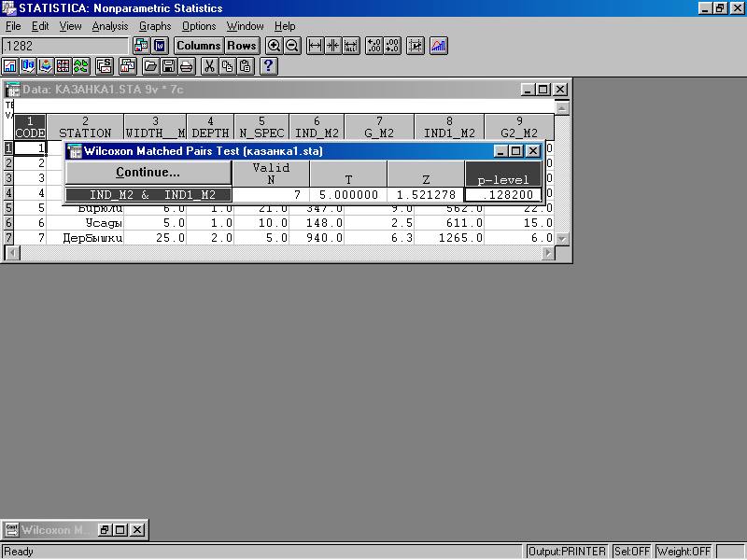
Task: Select the T value cell 5.000000
Action: (x=348, y=194)
